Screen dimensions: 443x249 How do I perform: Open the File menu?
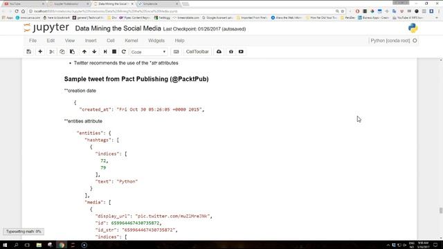click(x=33, y=41)
